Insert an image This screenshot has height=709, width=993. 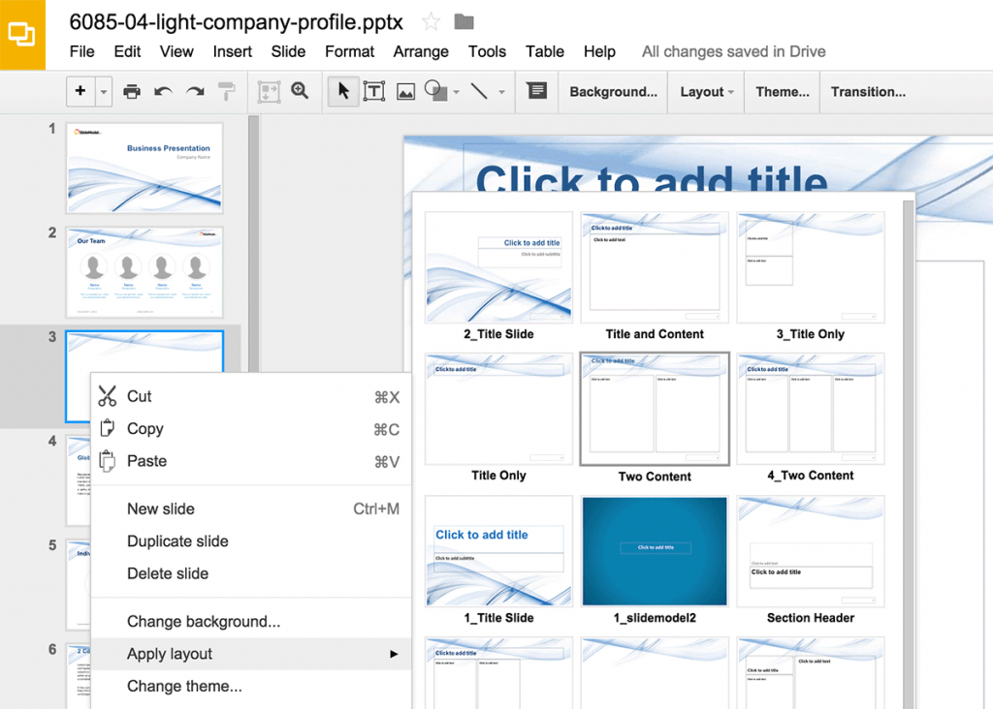405,91
